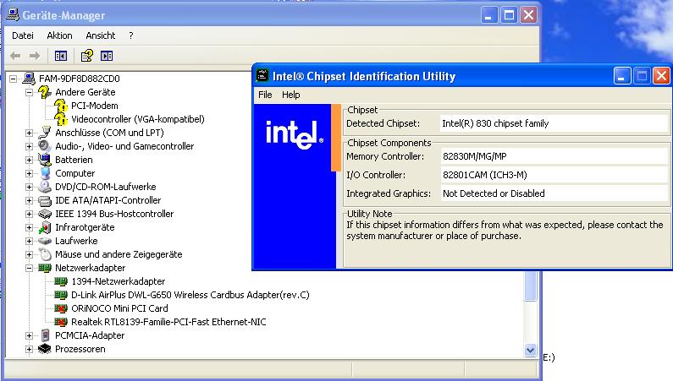Click the device tree scrollbar thumb
This screenshot has height=381, width=673.
[x=531, y=286]
